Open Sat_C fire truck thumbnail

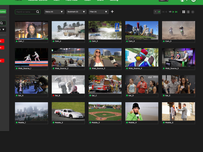coord(105,85)
